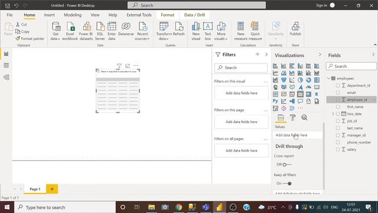Check the email field
Screen dimensions: 378x213
(x=338, y=92)
